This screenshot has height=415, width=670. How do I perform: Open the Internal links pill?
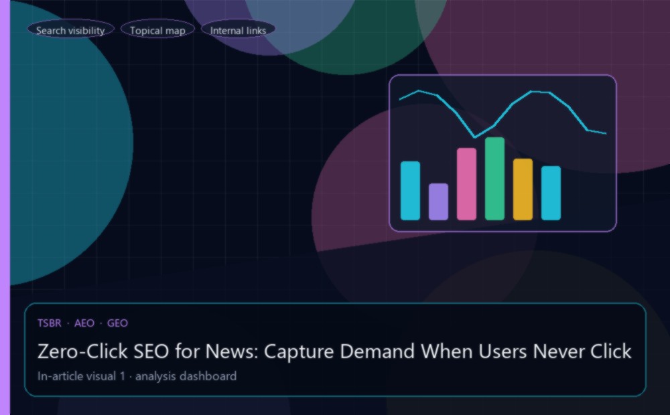(238, 30)
